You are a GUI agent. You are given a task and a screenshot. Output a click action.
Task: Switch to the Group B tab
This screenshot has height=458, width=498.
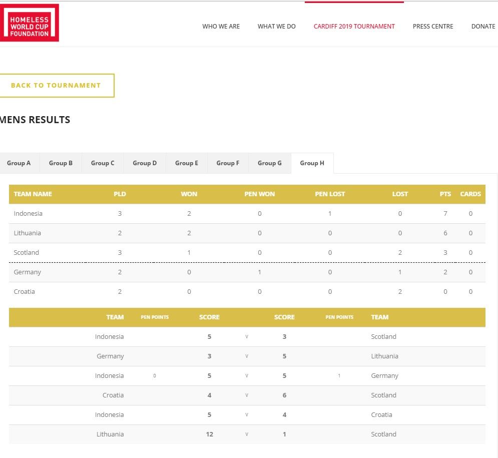click(x=61, y=163)
